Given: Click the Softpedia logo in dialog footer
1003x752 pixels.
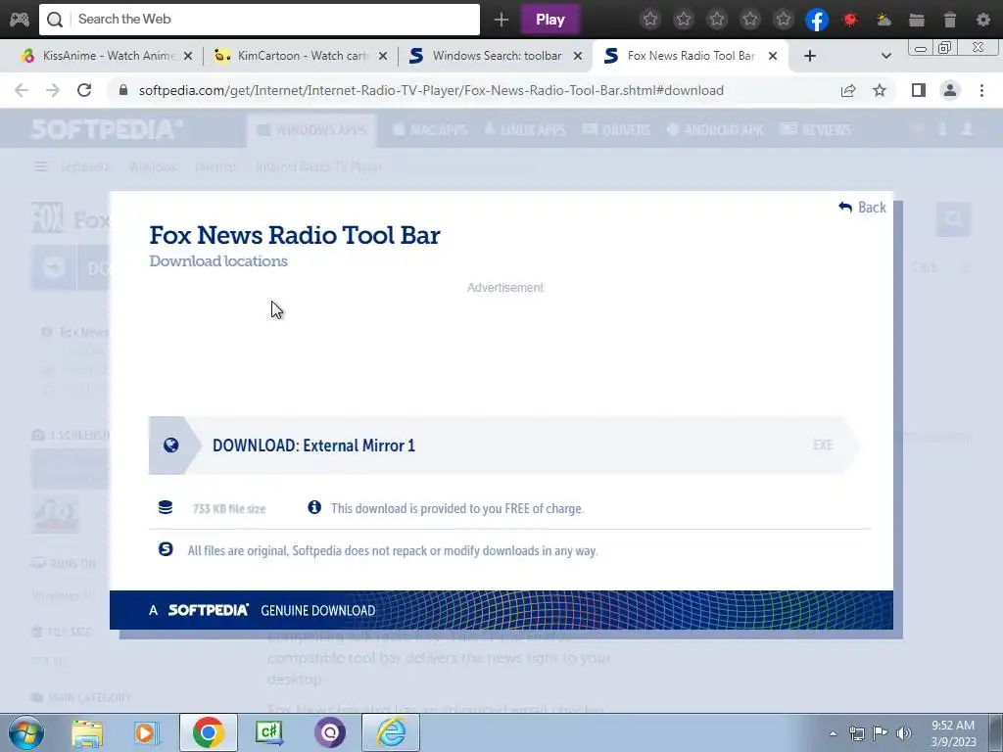Looking at the screenshot, I should 208,610.
